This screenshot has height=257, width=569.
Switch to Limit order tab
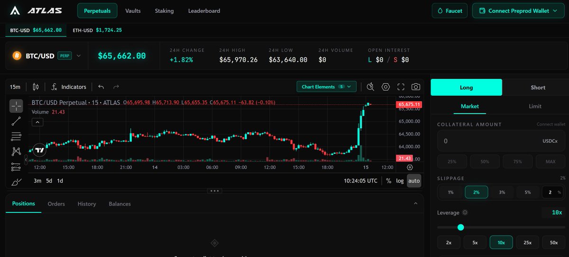point(535,106)
